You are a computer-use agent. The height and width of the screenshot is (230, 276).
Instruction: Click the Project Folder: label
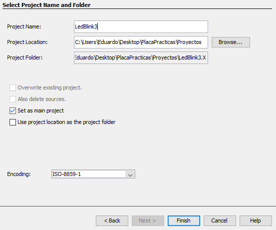(x=25, y=57)
